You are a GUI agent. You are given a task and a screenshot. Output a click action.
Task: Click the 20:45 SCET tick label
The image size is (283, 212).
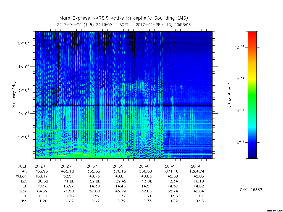170,166
